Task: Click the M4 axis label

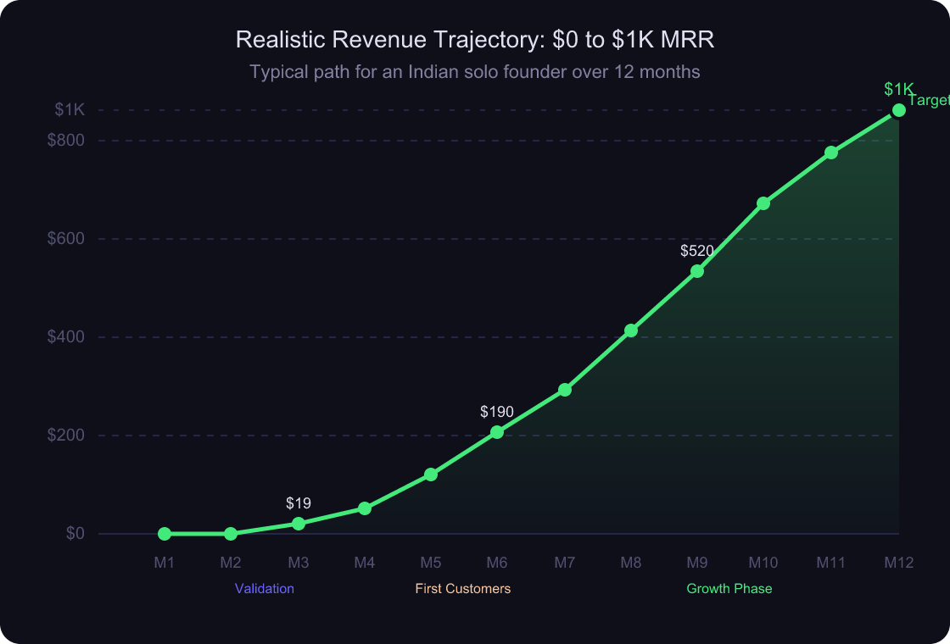Action: click(x=364, y=562)
